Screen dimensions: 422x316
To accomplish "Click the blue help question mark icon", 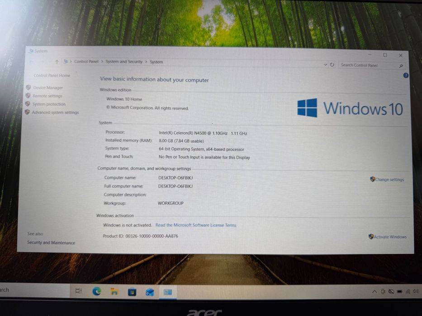I will click(x=406, y=75).
